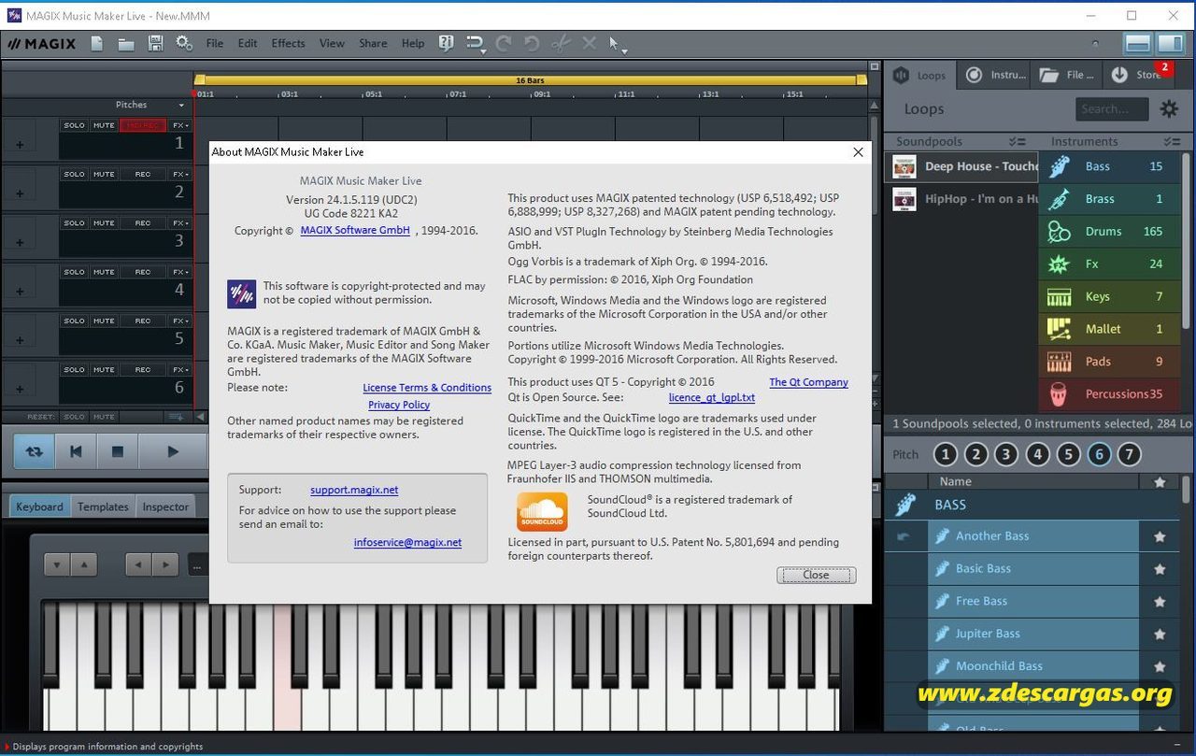Click the Loops search field

click(x=1112, y=109)
